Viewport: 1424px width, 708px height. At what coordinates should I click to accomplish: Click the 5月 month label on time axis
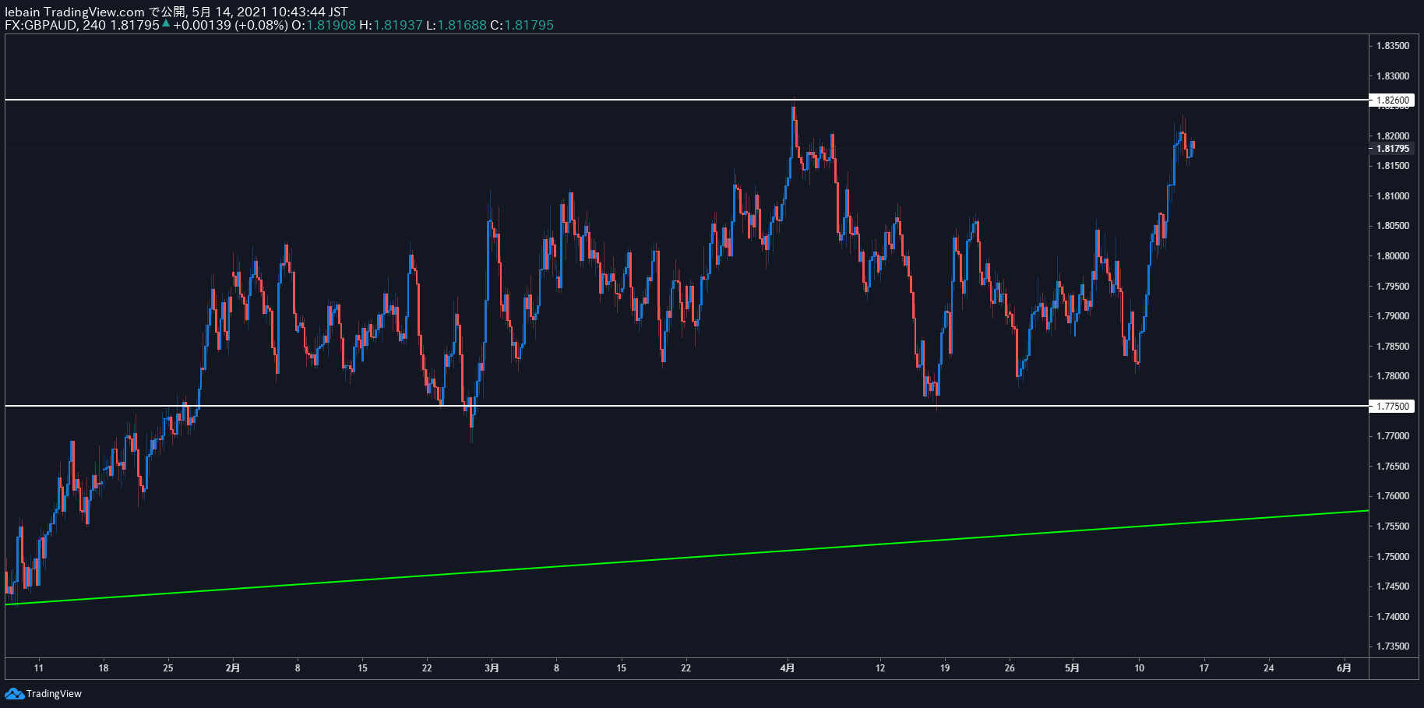pos(1073,668)
